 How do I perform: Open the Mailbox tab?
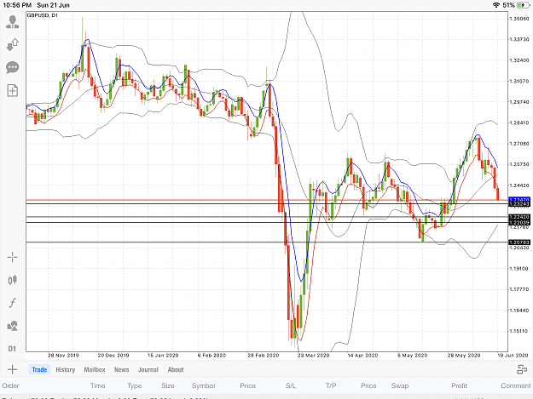95,369
